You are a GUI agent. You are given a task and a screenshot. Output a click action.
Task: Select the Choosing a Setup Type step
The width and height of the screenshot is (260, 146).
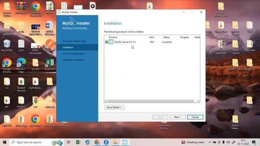coord(74,41)
